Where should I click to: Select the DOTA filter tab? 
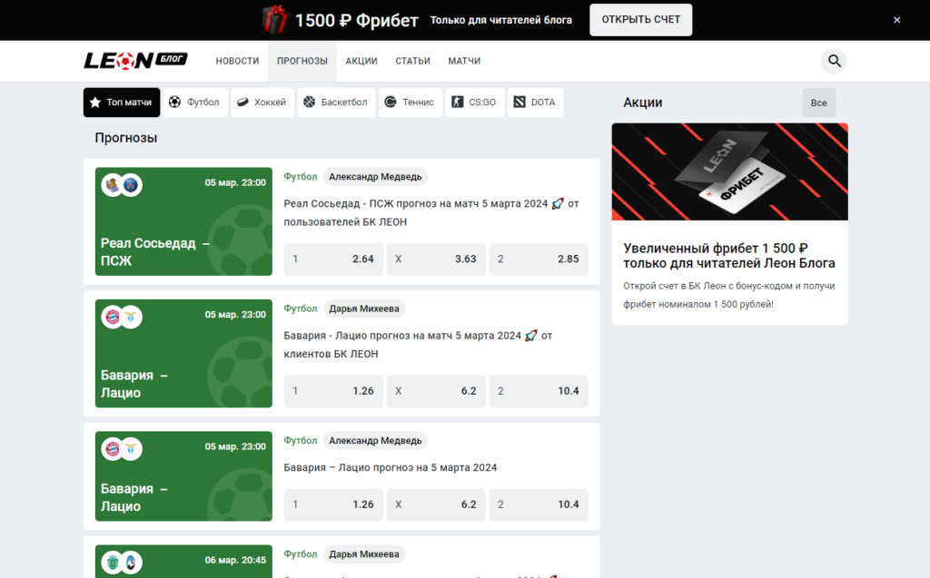pyautogui.click(x=536, y=102)
